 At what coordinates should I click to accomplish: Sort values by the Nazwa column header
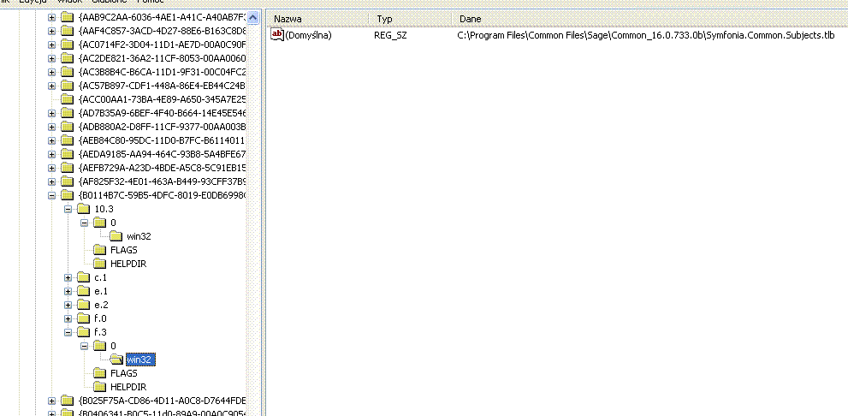(317, 18)
